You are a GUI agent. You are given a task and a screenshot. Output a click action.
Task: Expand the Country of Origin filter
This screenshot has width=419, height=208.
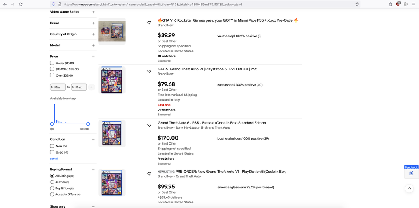point(93,34)
